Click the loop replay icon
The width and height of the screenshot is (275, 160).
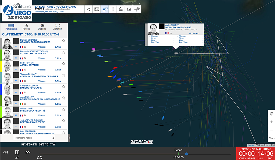40,158
